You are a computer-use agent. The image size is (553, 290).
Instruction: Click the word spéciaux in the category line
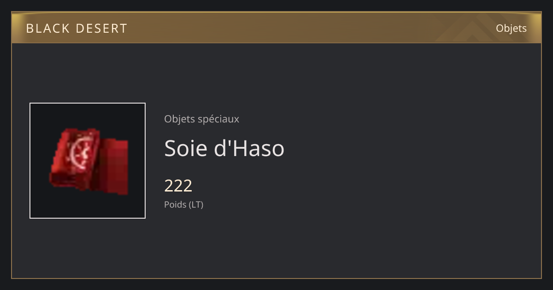(x=218, y=119)
